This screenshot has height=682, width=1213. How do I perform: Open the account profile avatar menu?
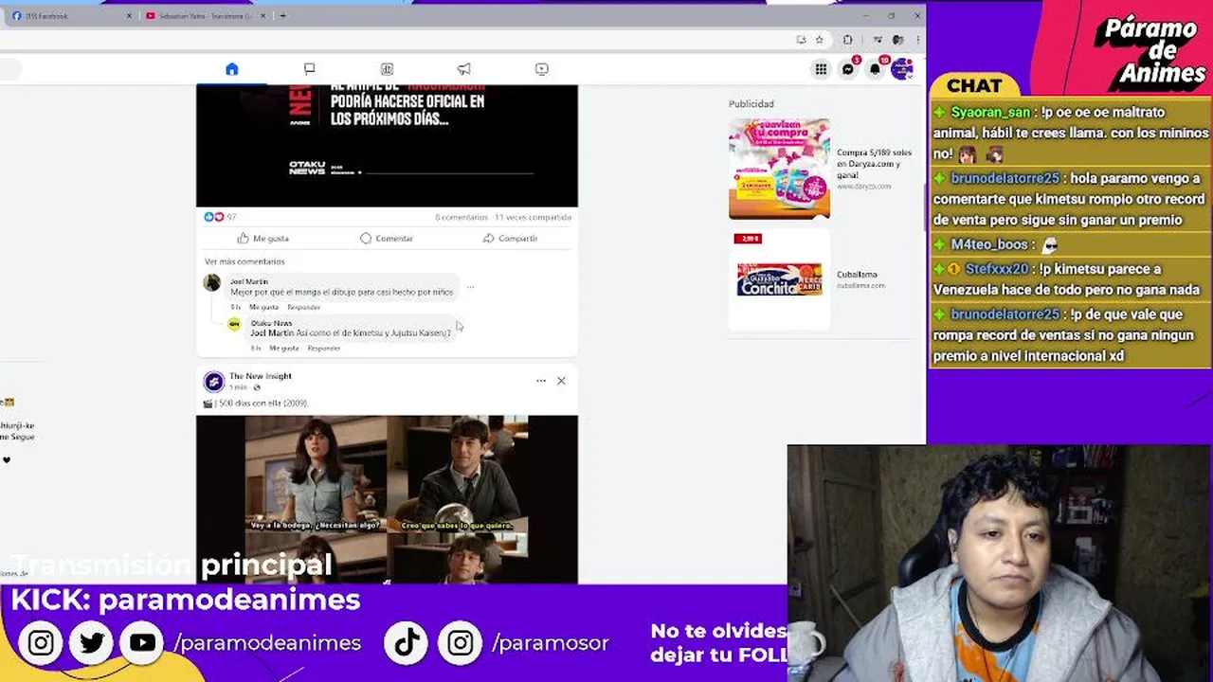tap(901, 69)
